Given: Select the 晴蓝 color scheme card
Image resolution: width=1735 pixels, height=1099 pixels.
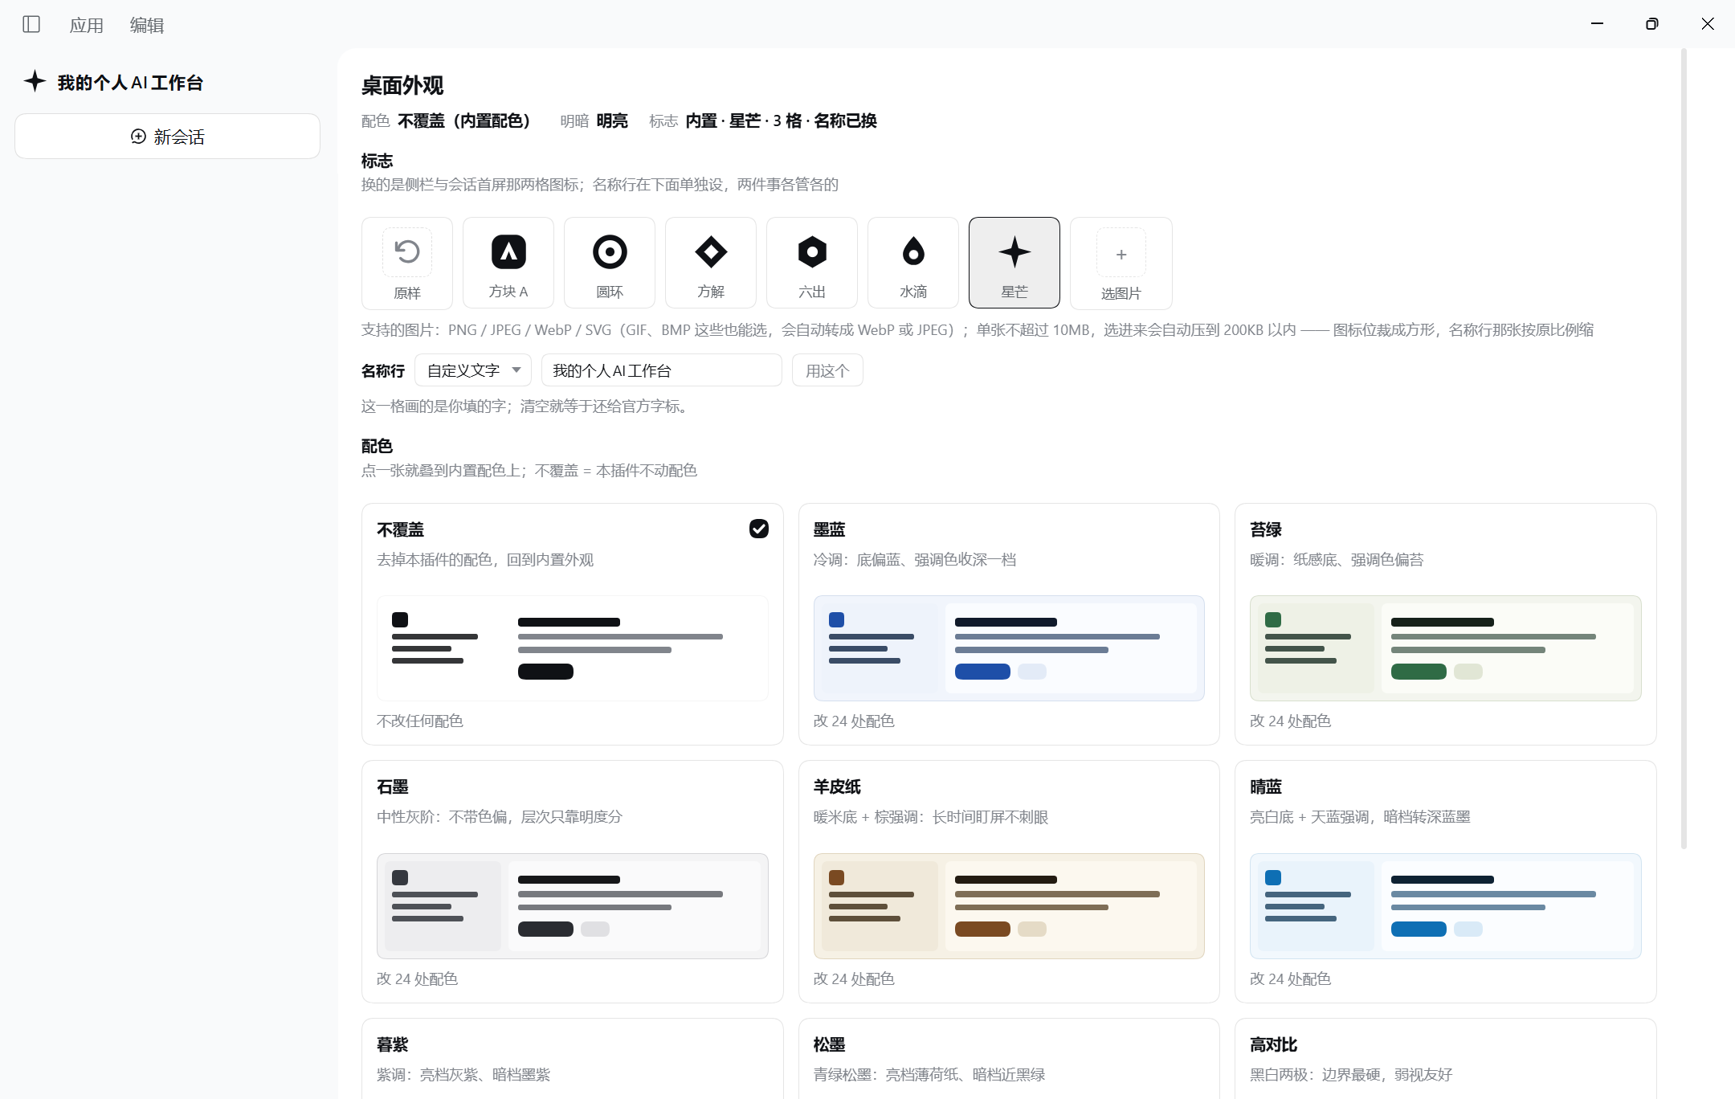Looking at the screenshot, I should click(1446, 881).
